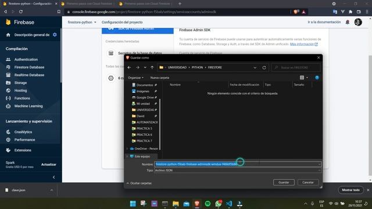Click Mostrar todo downloads button
This screenshot has width=372, height=209.
point(350,190)
